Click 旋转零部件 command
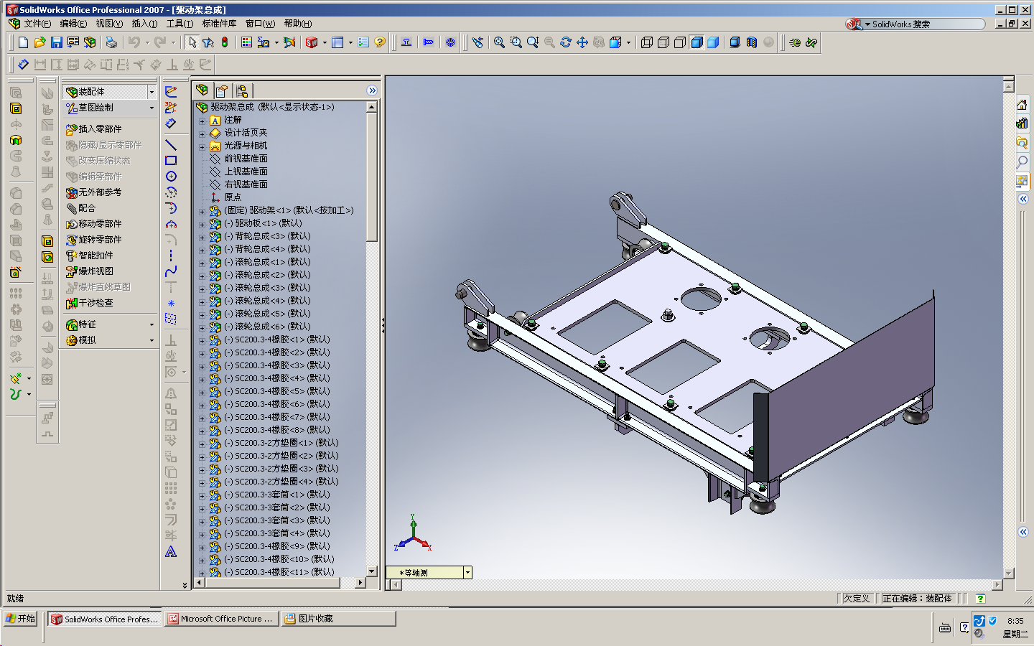Image resolution: width=1034 pixels, height=646 pixels. [x=93, y=240]
